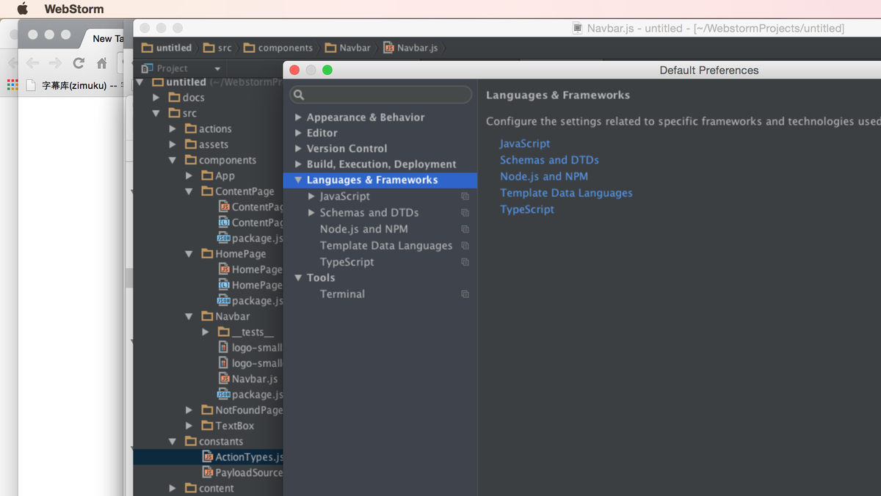Expand the Editor settings section
This screenshot has width=881, height=496.
298,133
